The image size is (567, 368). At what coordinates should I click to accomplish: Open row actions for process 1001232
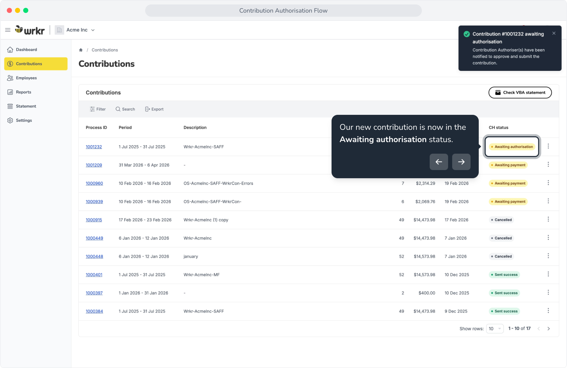(x=548, y=147)
